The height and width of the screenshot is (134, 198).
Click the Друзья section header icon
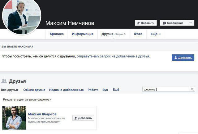(x=4, y=81)
